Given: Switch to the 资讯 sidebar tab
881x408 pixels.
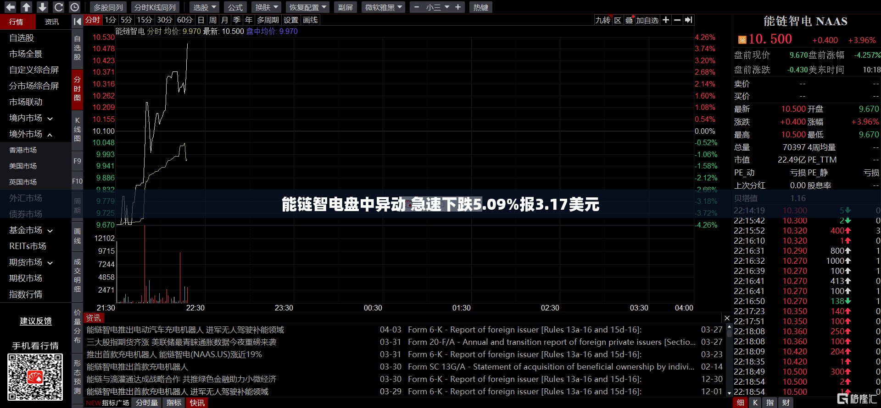Looking at the screenshot, I should point(52,22).
